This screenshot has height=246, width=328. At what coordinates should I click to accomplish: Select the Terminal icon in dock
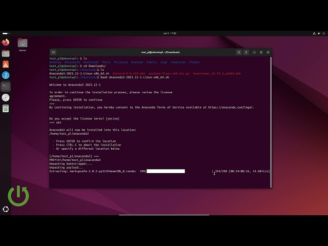[x=6, y=87]
